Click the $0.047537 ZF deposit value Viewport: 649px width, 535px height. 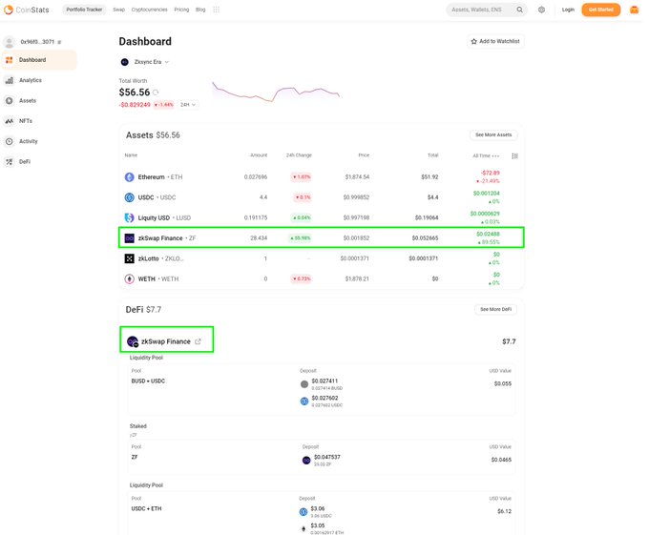coord(327,457)
